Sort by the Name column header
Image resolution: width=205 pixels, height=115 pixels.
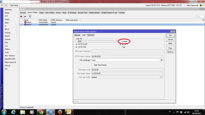[x=31, y=20]
